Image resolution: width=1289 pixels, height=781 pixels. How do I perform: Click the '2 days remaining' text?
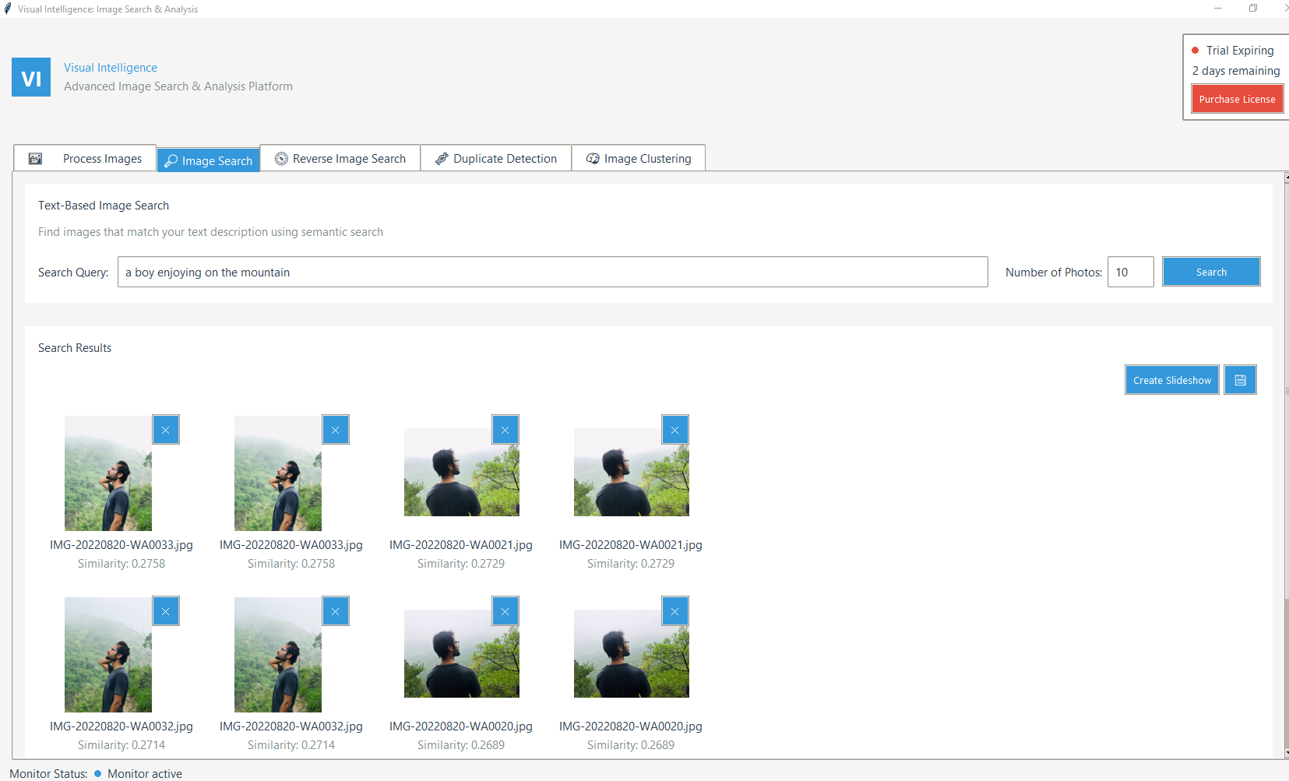1236,71
